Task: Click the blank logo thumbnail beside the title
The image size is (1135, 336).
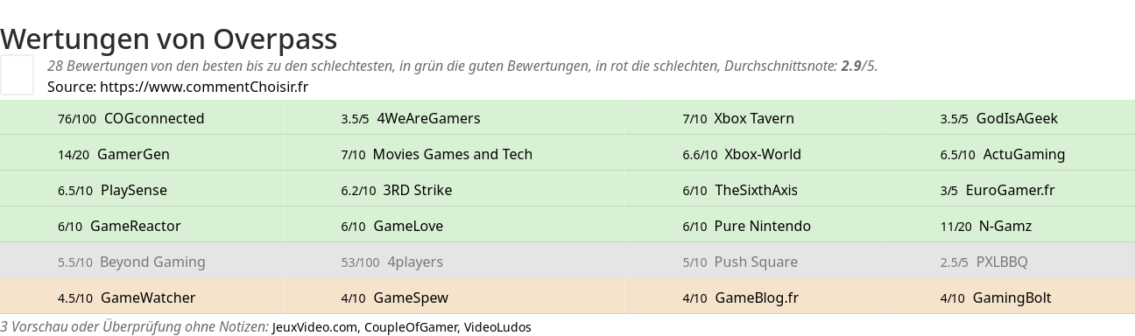Action: click(x=17, y=75)
